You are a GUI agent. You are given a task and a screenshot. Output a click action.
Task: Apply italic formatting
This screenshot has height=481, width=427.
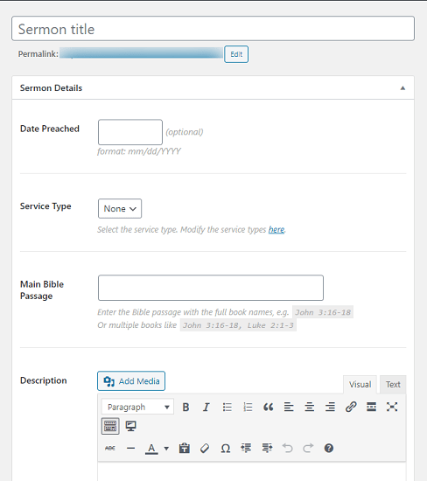coord(206,407)
